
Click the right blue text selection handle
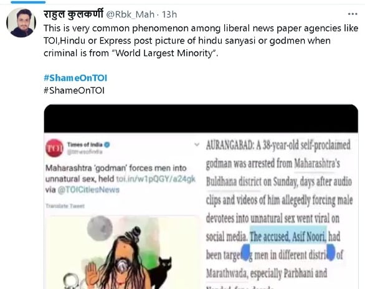click(x=331, y=252)
